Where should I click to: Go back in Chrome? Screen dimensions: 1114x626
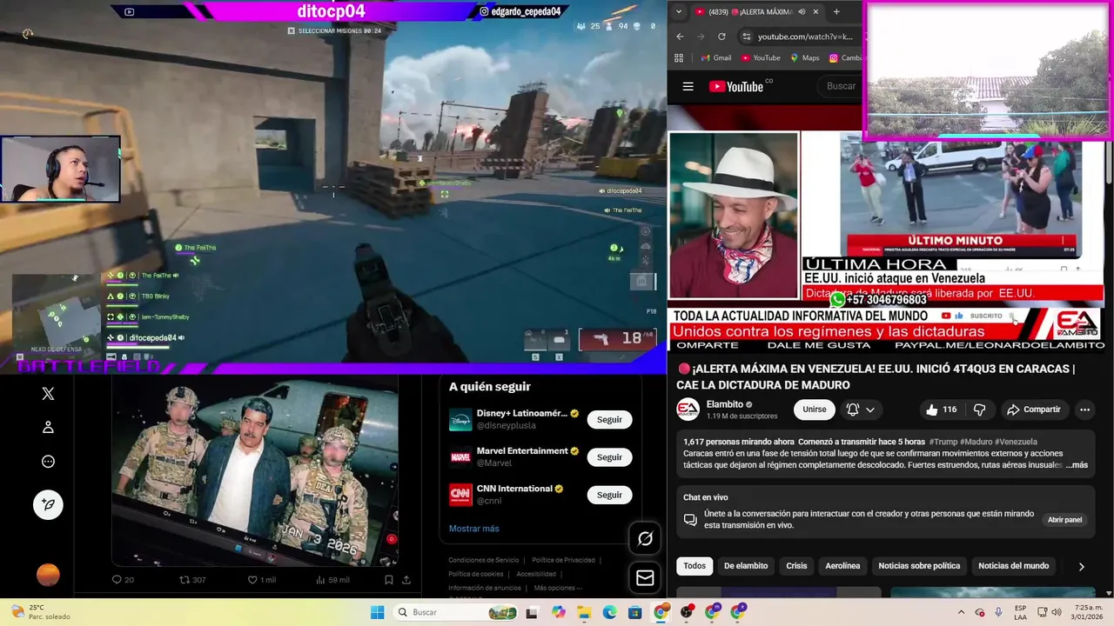coord(679,37)
